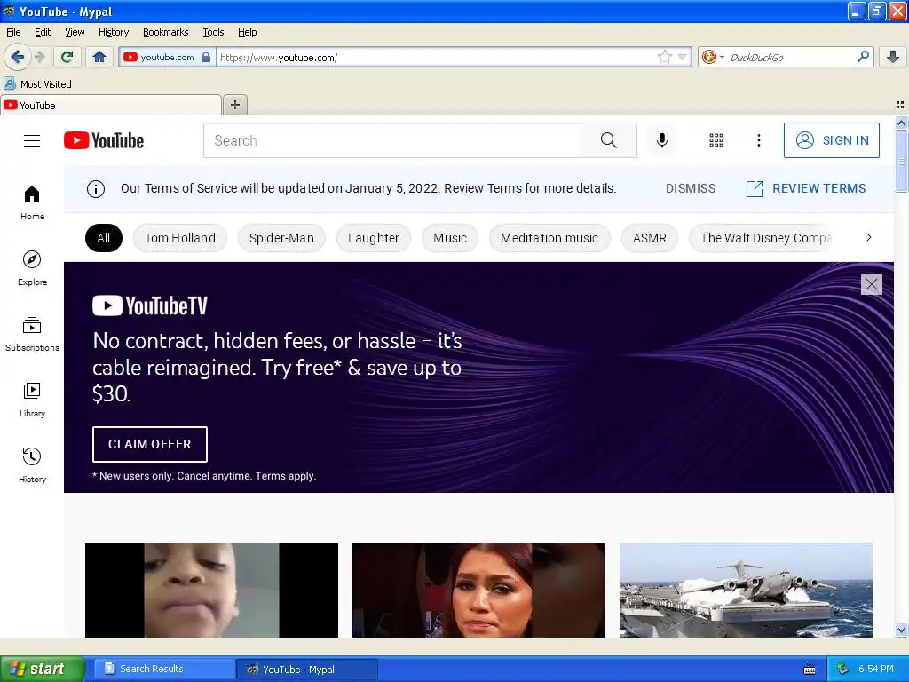Click the terms info circle icon
This screenshot has width=909, height=682.
96,189
